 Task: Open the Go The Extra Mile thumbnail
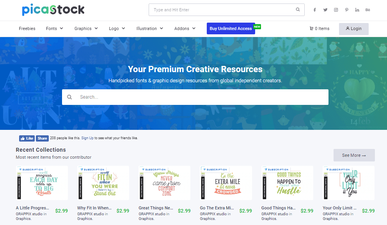click(x=225, y=183)
